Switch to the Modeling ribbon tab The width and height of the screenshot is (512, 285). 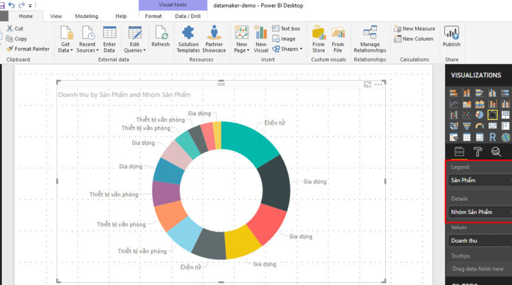coord(86,16)
